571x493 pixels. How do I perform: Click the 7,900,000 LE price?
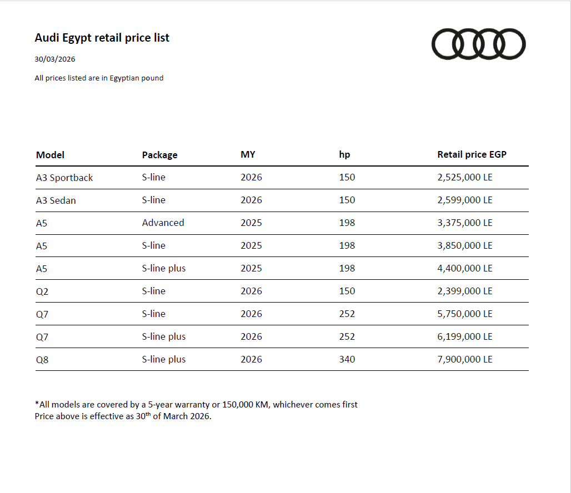(x=464, y=359)
